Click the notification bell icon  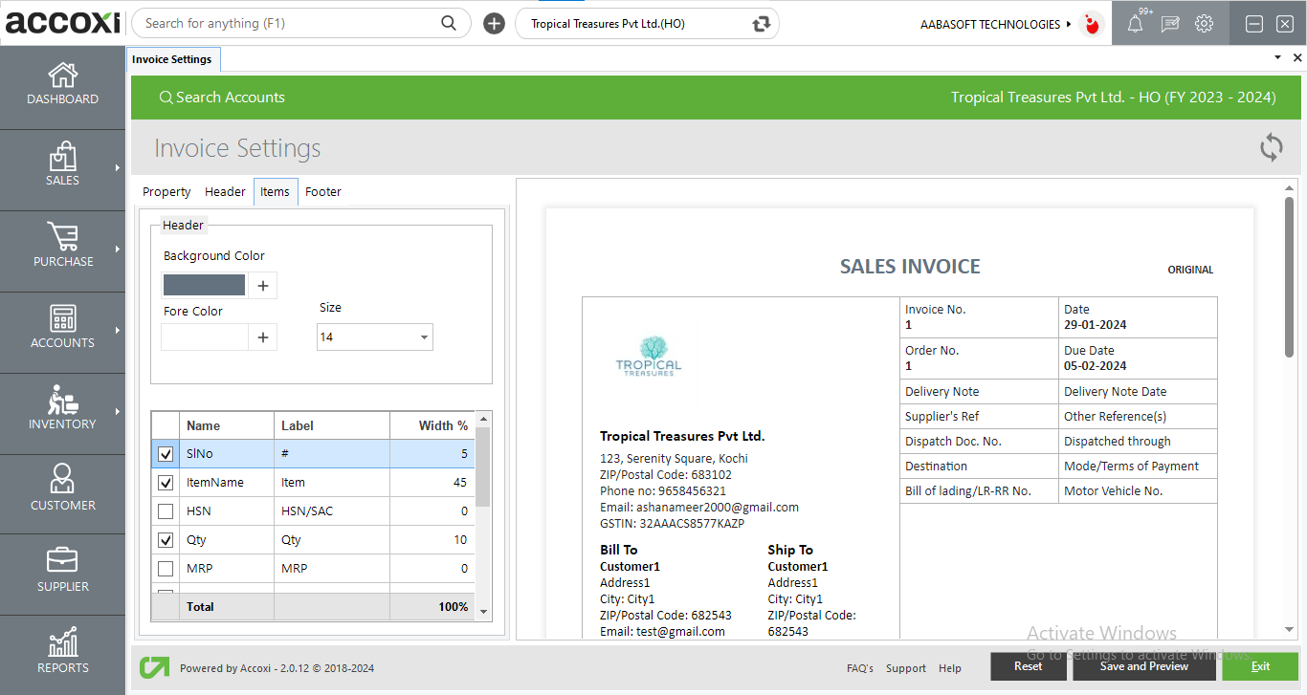(1135, 24)
